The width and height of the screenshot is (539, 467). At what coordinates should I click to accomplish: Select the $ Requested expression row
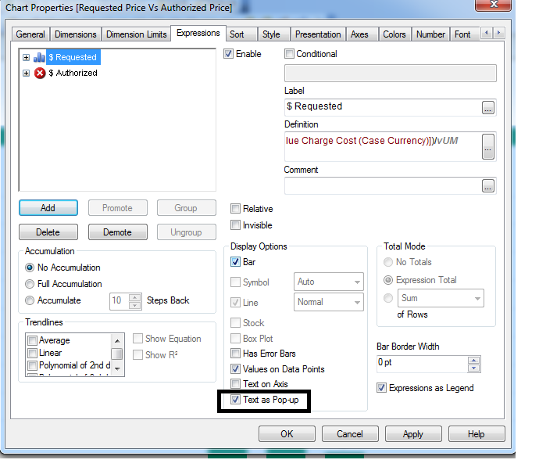(x=73, y=57)
